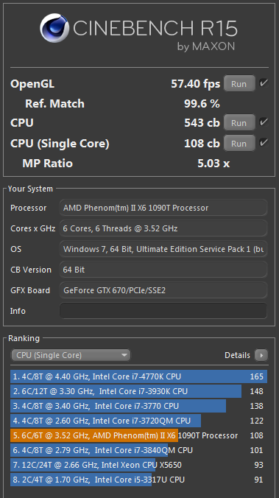Click the Details arrow button

tap(261, 355)
